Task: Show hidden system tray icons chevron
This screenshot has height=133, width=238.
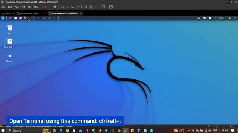Action: [x=189, y=130]
